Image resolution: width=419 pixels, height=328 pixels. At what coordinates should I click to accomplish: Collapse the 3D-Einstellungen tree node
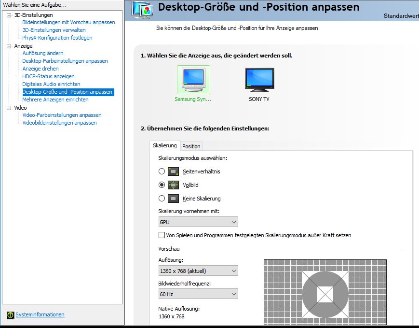tap(9, 15)
